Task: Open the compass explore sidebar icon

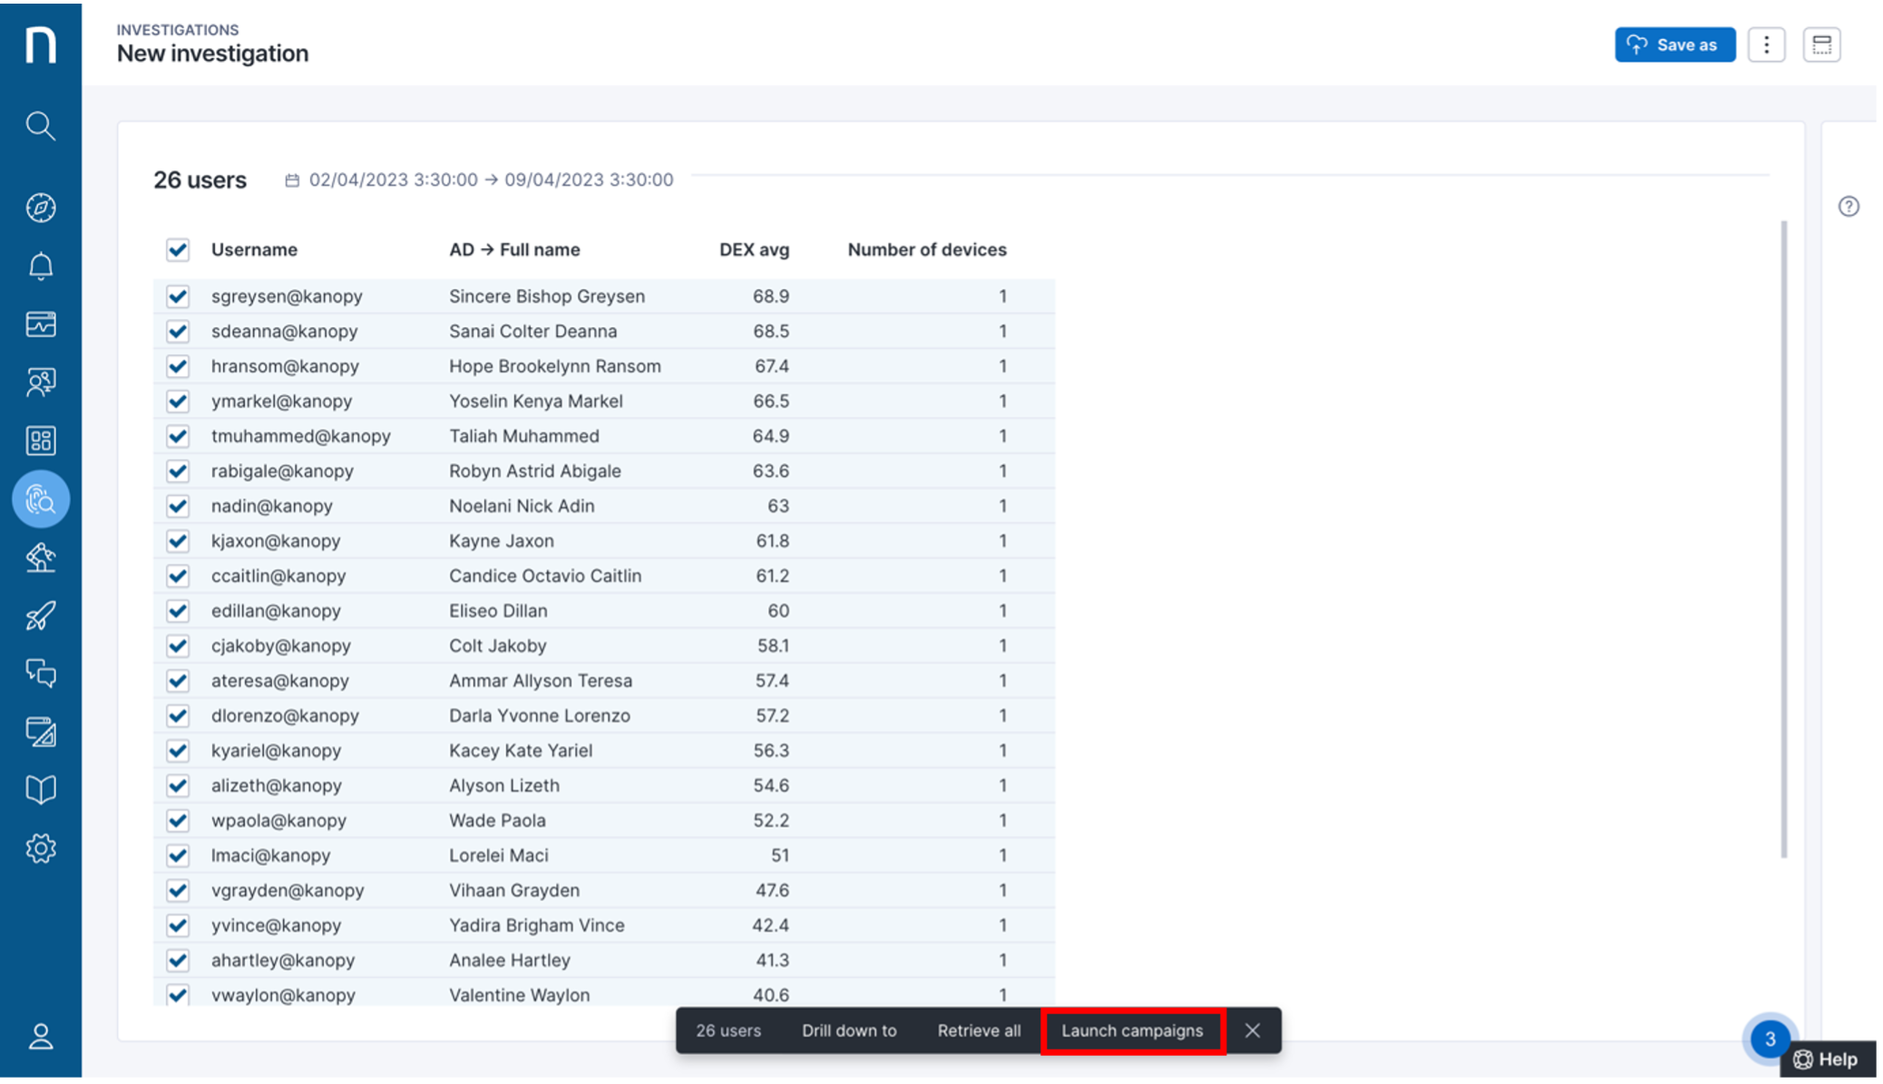Action: pyautogui.click(x=40, y=208)
